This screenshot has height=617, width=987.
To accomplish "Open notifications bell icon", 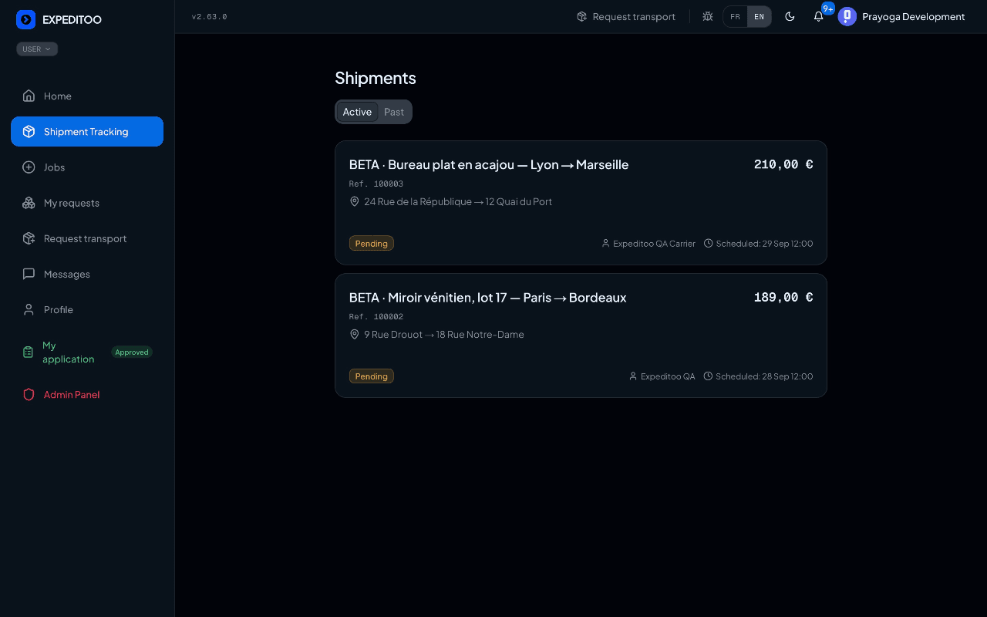I will (819, 16).
